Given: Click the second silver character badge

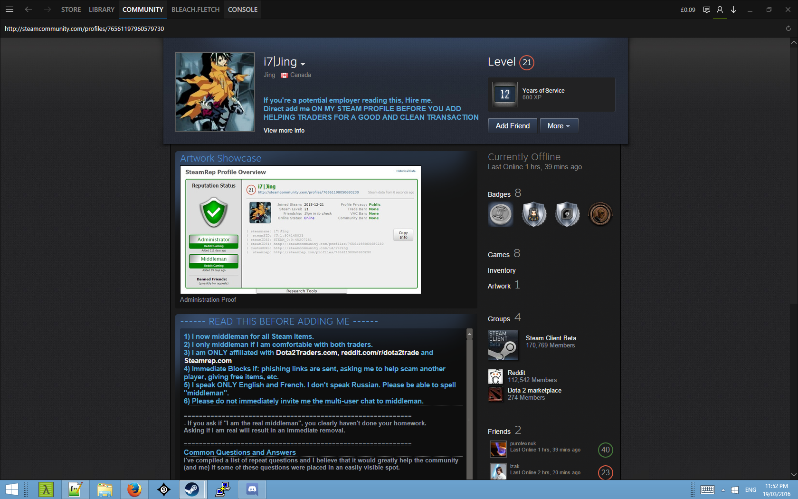Looking at the screenshot, I should 534,214.
